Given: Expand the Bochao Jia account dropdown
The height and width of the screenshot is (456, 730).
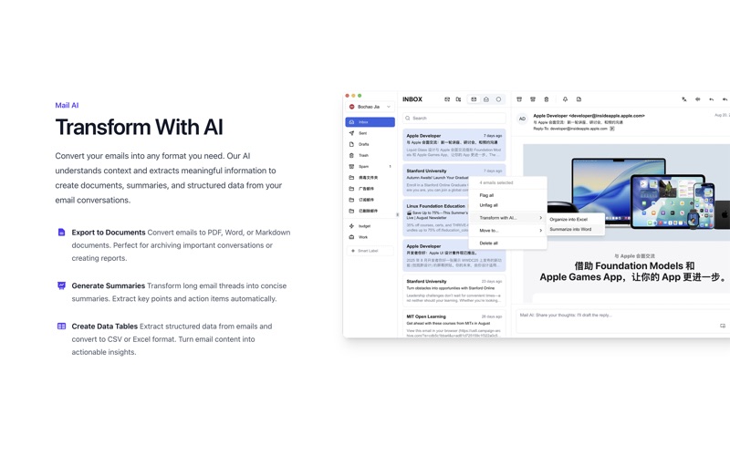Looking at the screenshot, I should pos(389,107).
